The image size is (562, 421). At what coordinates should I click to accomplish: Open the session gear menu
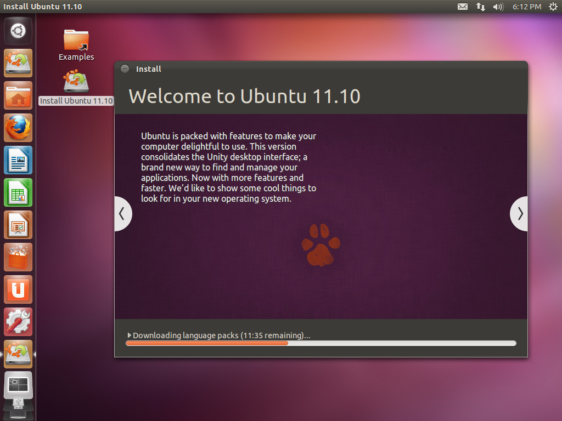(x=553, y=7)
